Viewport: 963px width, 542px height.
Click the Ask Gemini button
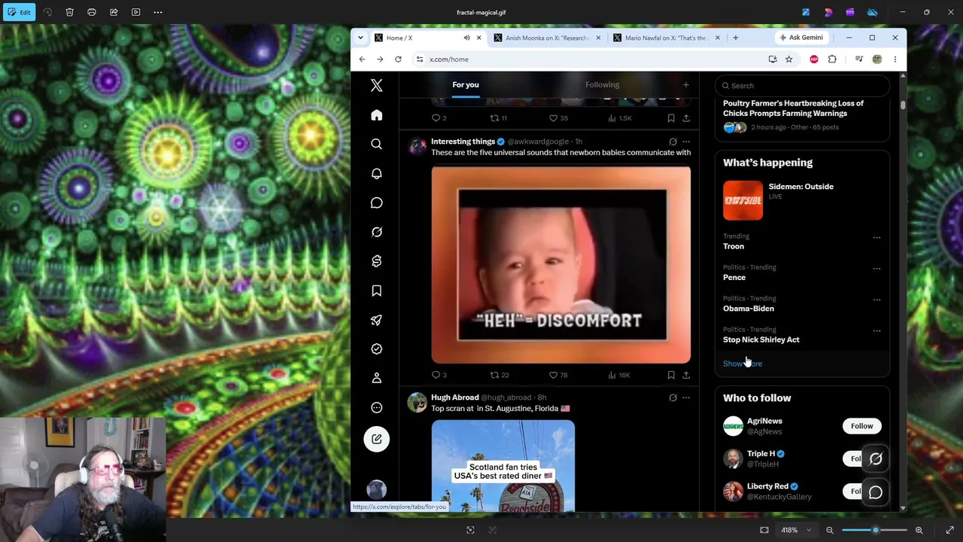tap(801, 38)
